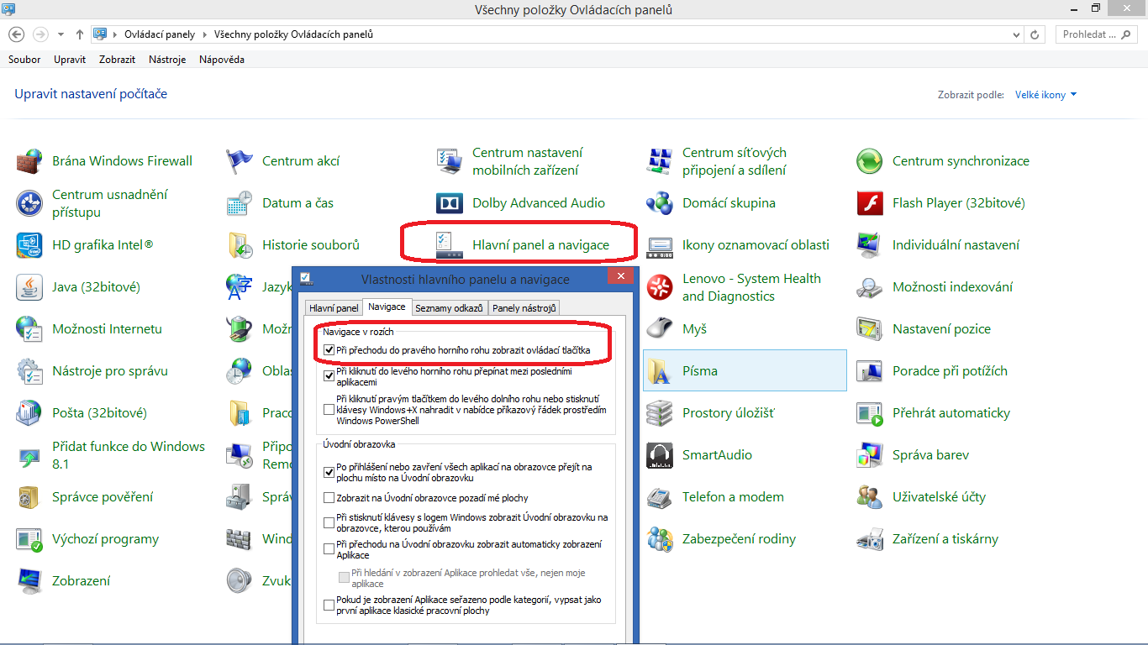This screenshot has width=1148, height=645.
Task: Open Možnosti indexování
Action: point(935,287)
